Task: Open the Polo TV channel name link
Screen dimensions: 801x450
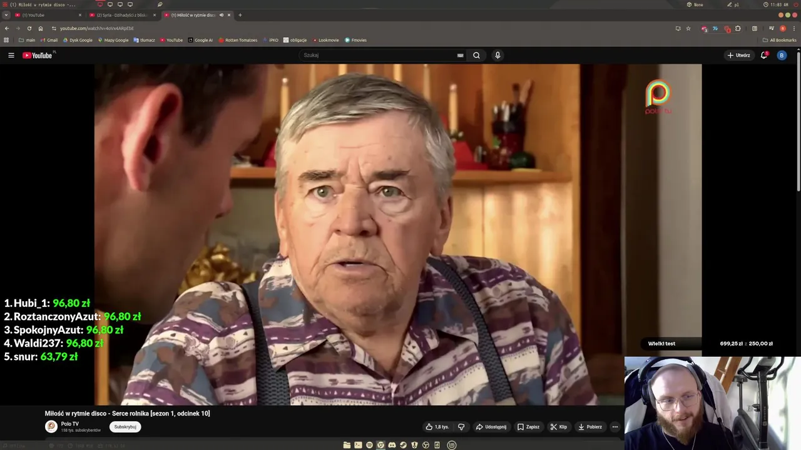Action: point(69,424)
